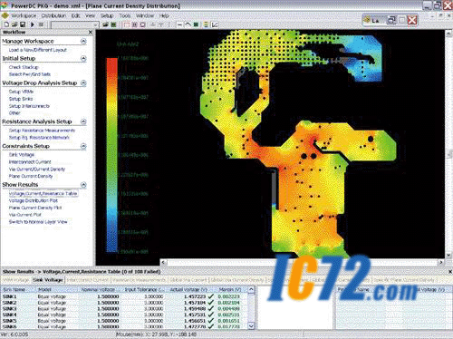Select the Sink Voltage tab
This screenshot has height=339, width=453.
pos(48,280)
